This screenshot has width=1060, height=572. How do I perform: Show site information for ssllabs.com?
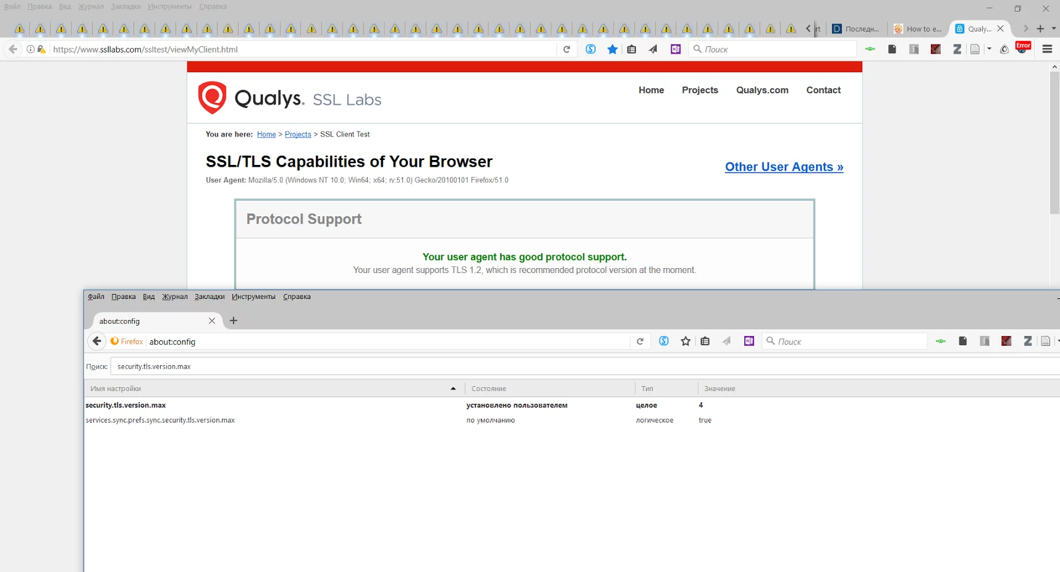click(30, 49)
